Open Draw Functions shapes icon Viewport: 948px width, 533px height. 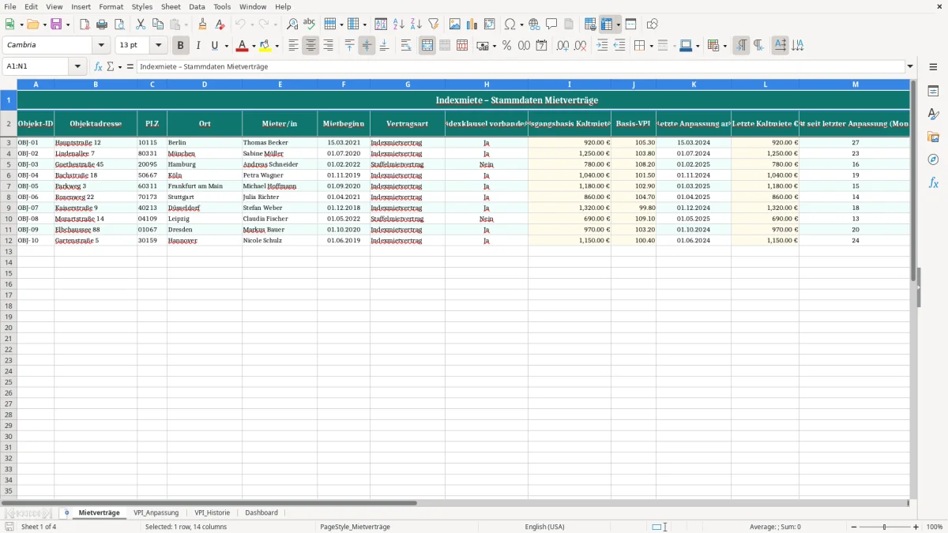click(652, 24)
